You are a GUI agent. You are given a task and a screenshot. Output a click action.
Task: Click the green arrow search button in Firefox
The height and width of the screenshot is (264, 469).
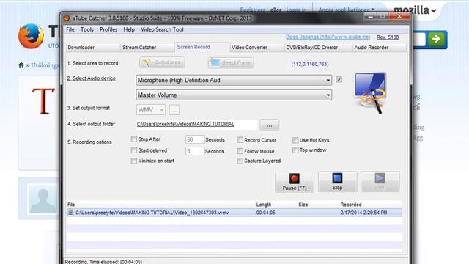coord(436,39)
